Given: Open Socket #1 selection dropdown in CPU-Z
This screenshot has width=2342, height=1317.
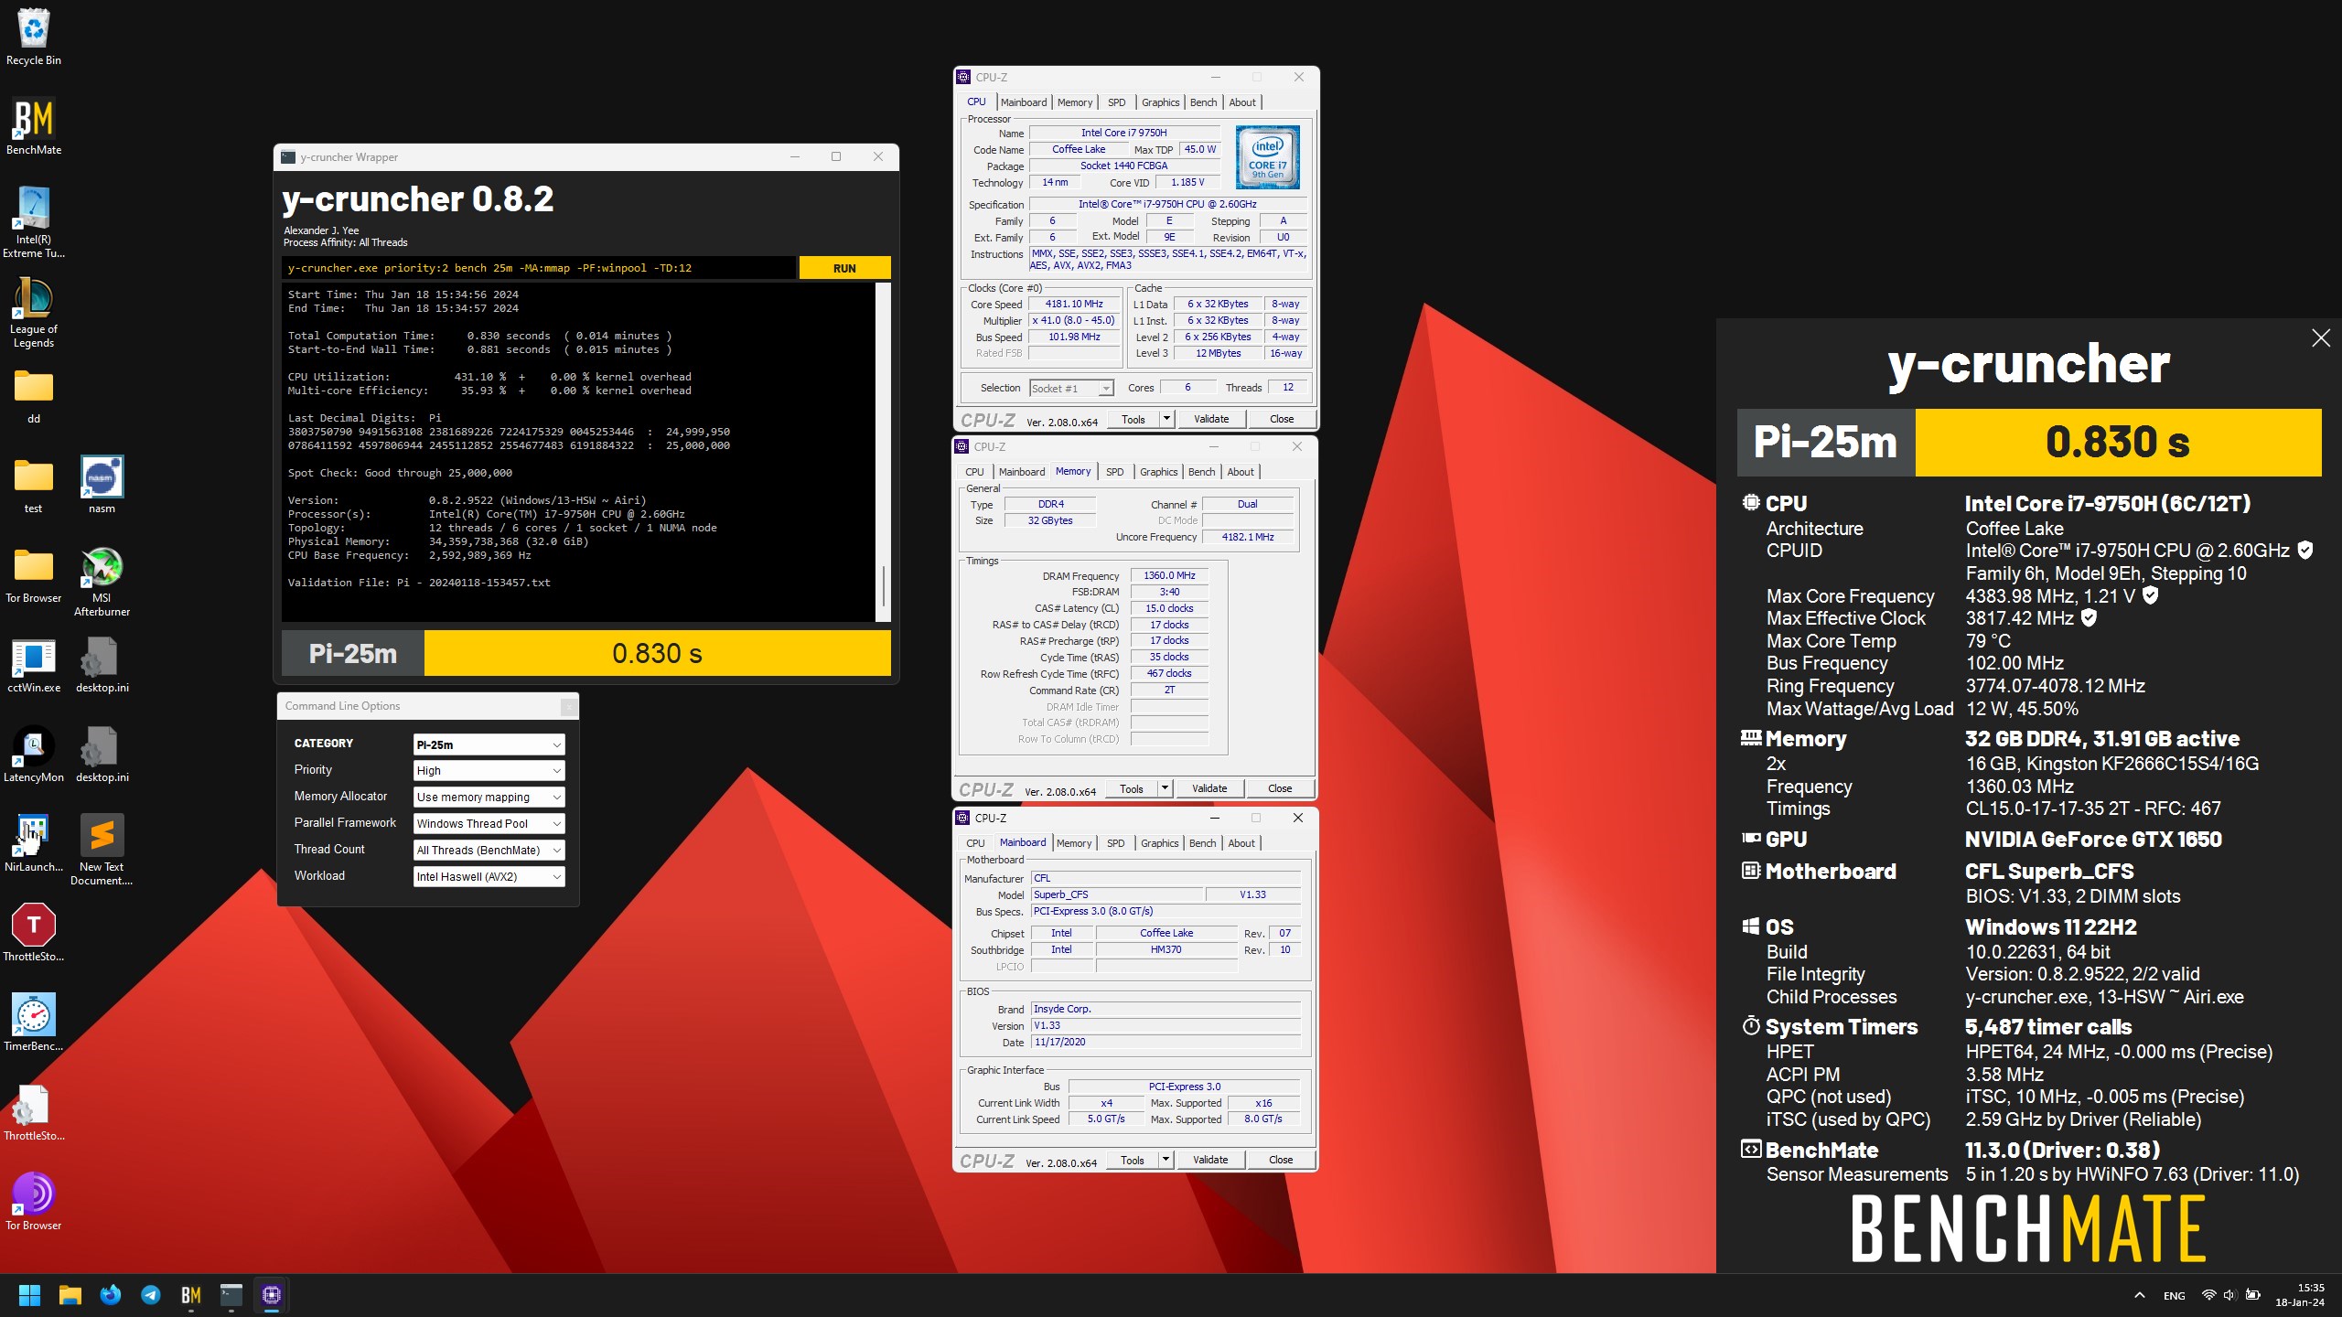Looking at the screenshot, I should point(1071,389).
